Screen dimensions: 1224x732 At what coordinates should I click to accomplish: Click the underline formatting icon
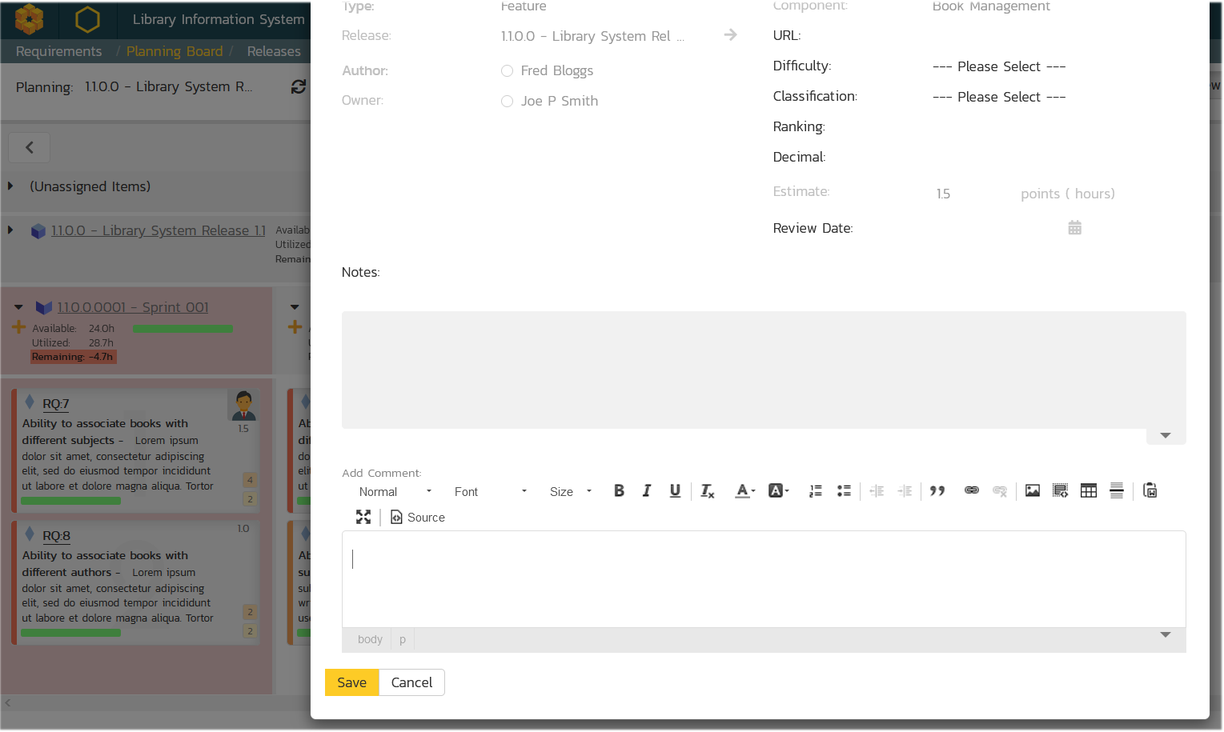(x=675, y=491)
